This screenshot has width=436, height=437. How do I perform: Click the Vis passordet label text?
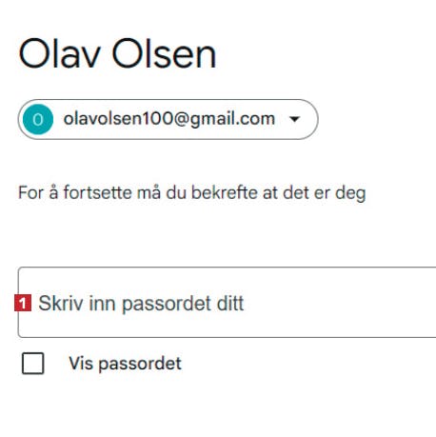click(x=125, y=364)
